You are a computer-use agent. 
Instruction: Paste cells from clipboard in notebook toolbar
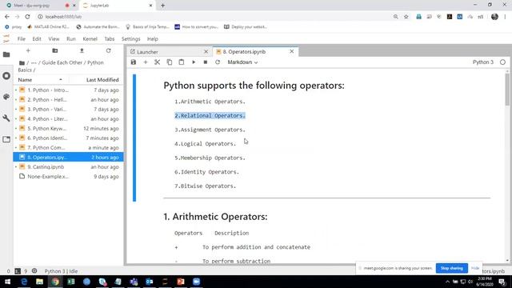click(x=182, y=62)
